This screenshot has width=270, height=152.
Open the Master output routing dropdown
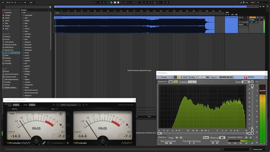click(x=243, y=24)
